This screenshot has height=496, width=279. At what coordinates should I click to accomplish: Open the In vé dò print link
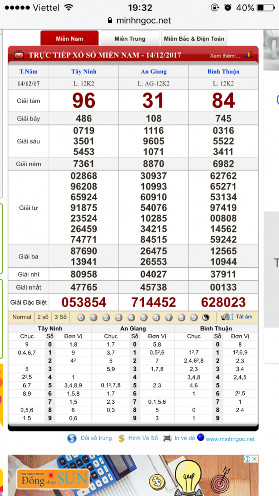click(185, 438)
